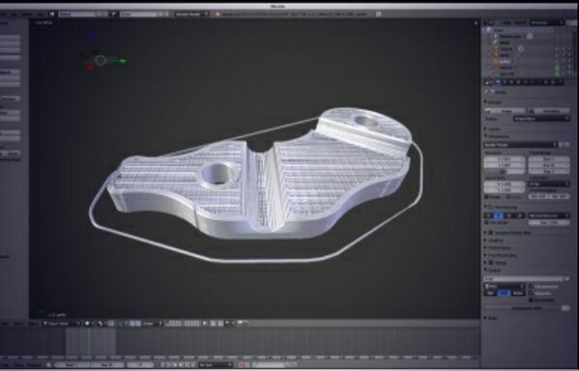Click the play animation button in timeline

(181, 365)
